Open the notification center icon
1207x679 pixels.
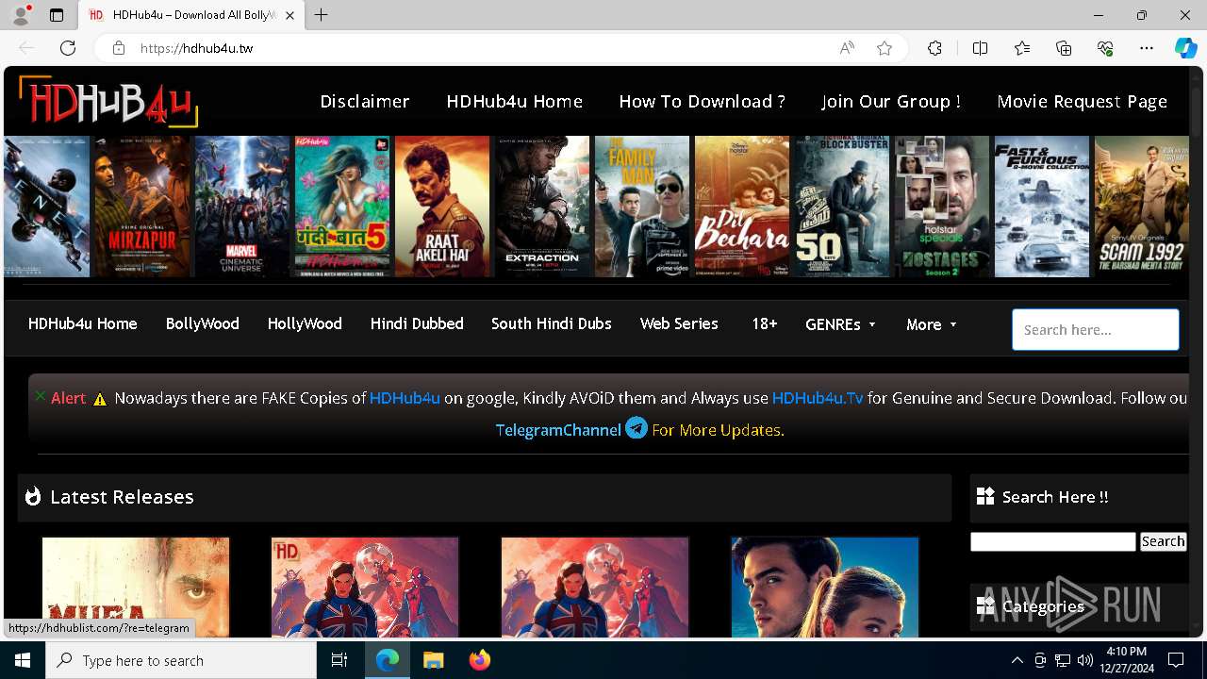click(1176, 660)
